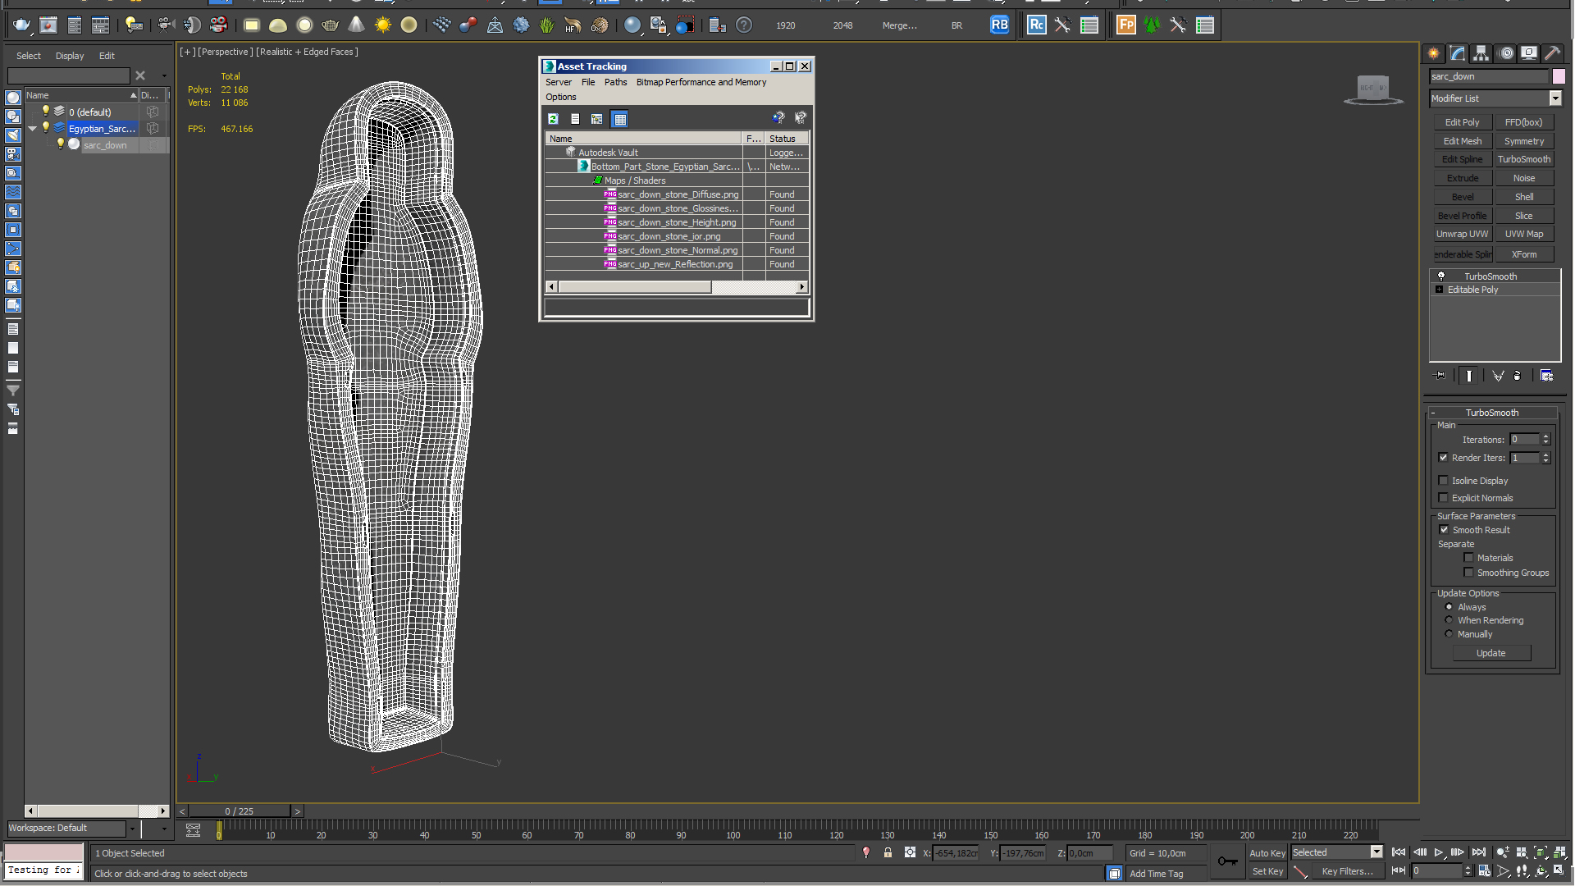This screenshot has height=886, width=1575.
Task: Open Server menu in Asset Tracking
Action: point(559,82)
